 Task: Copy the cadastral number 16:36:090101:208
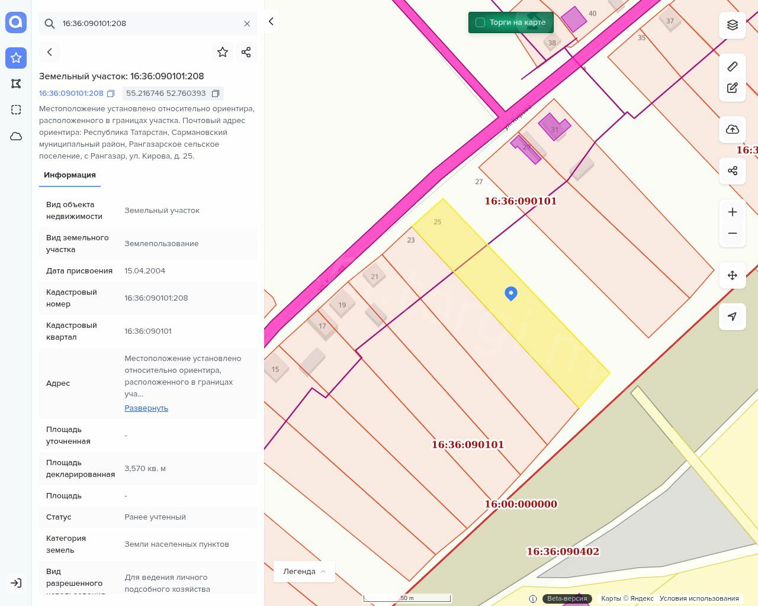click(x=111, y=94)
